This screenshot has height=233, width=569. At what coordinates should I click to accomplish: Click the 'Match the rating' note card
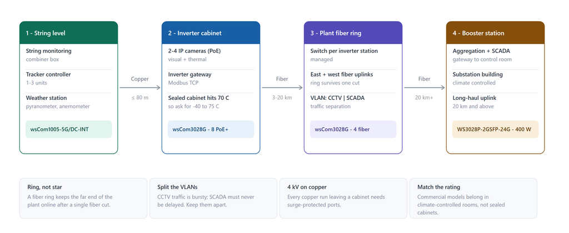(x=473, y=198)
